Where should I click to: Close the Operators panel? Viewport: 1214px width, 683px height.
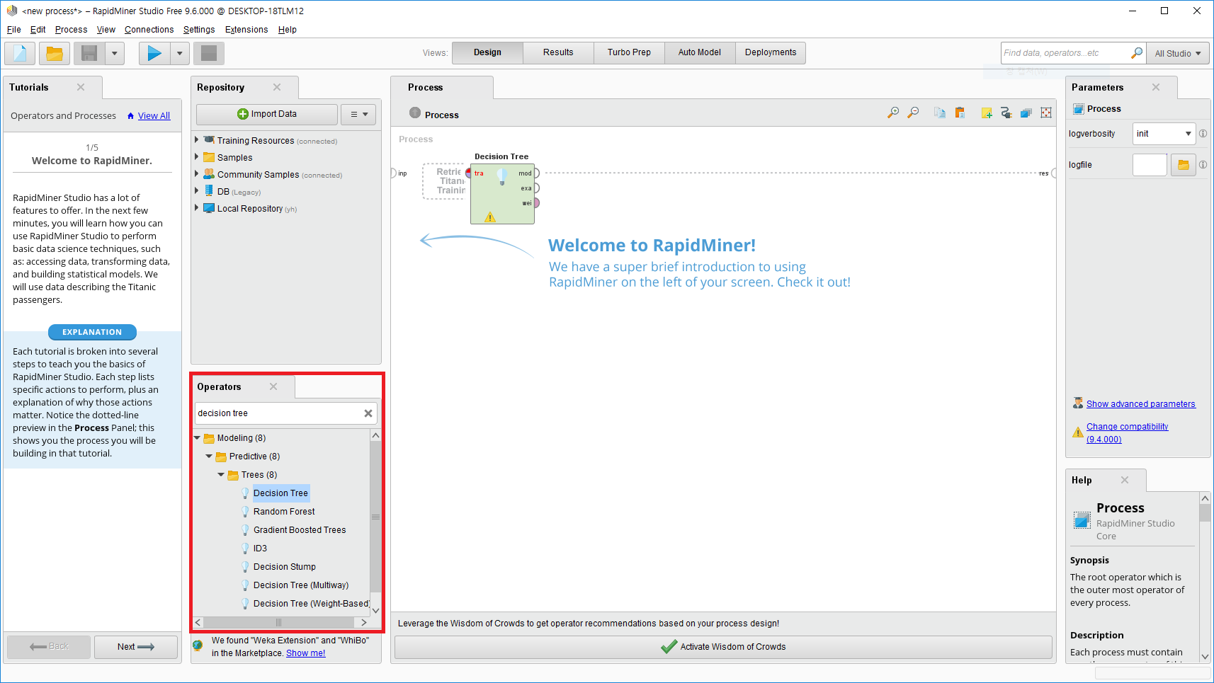click(273, 386)
